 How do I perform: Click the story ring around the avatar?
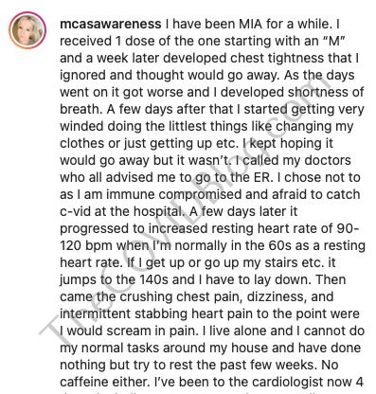[x=27, y=30]
